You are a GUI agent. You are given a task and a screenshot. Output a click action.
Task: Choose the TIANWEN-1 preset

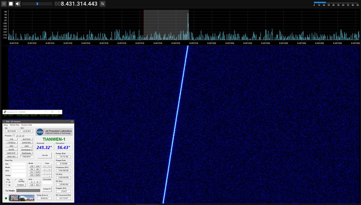26,157
